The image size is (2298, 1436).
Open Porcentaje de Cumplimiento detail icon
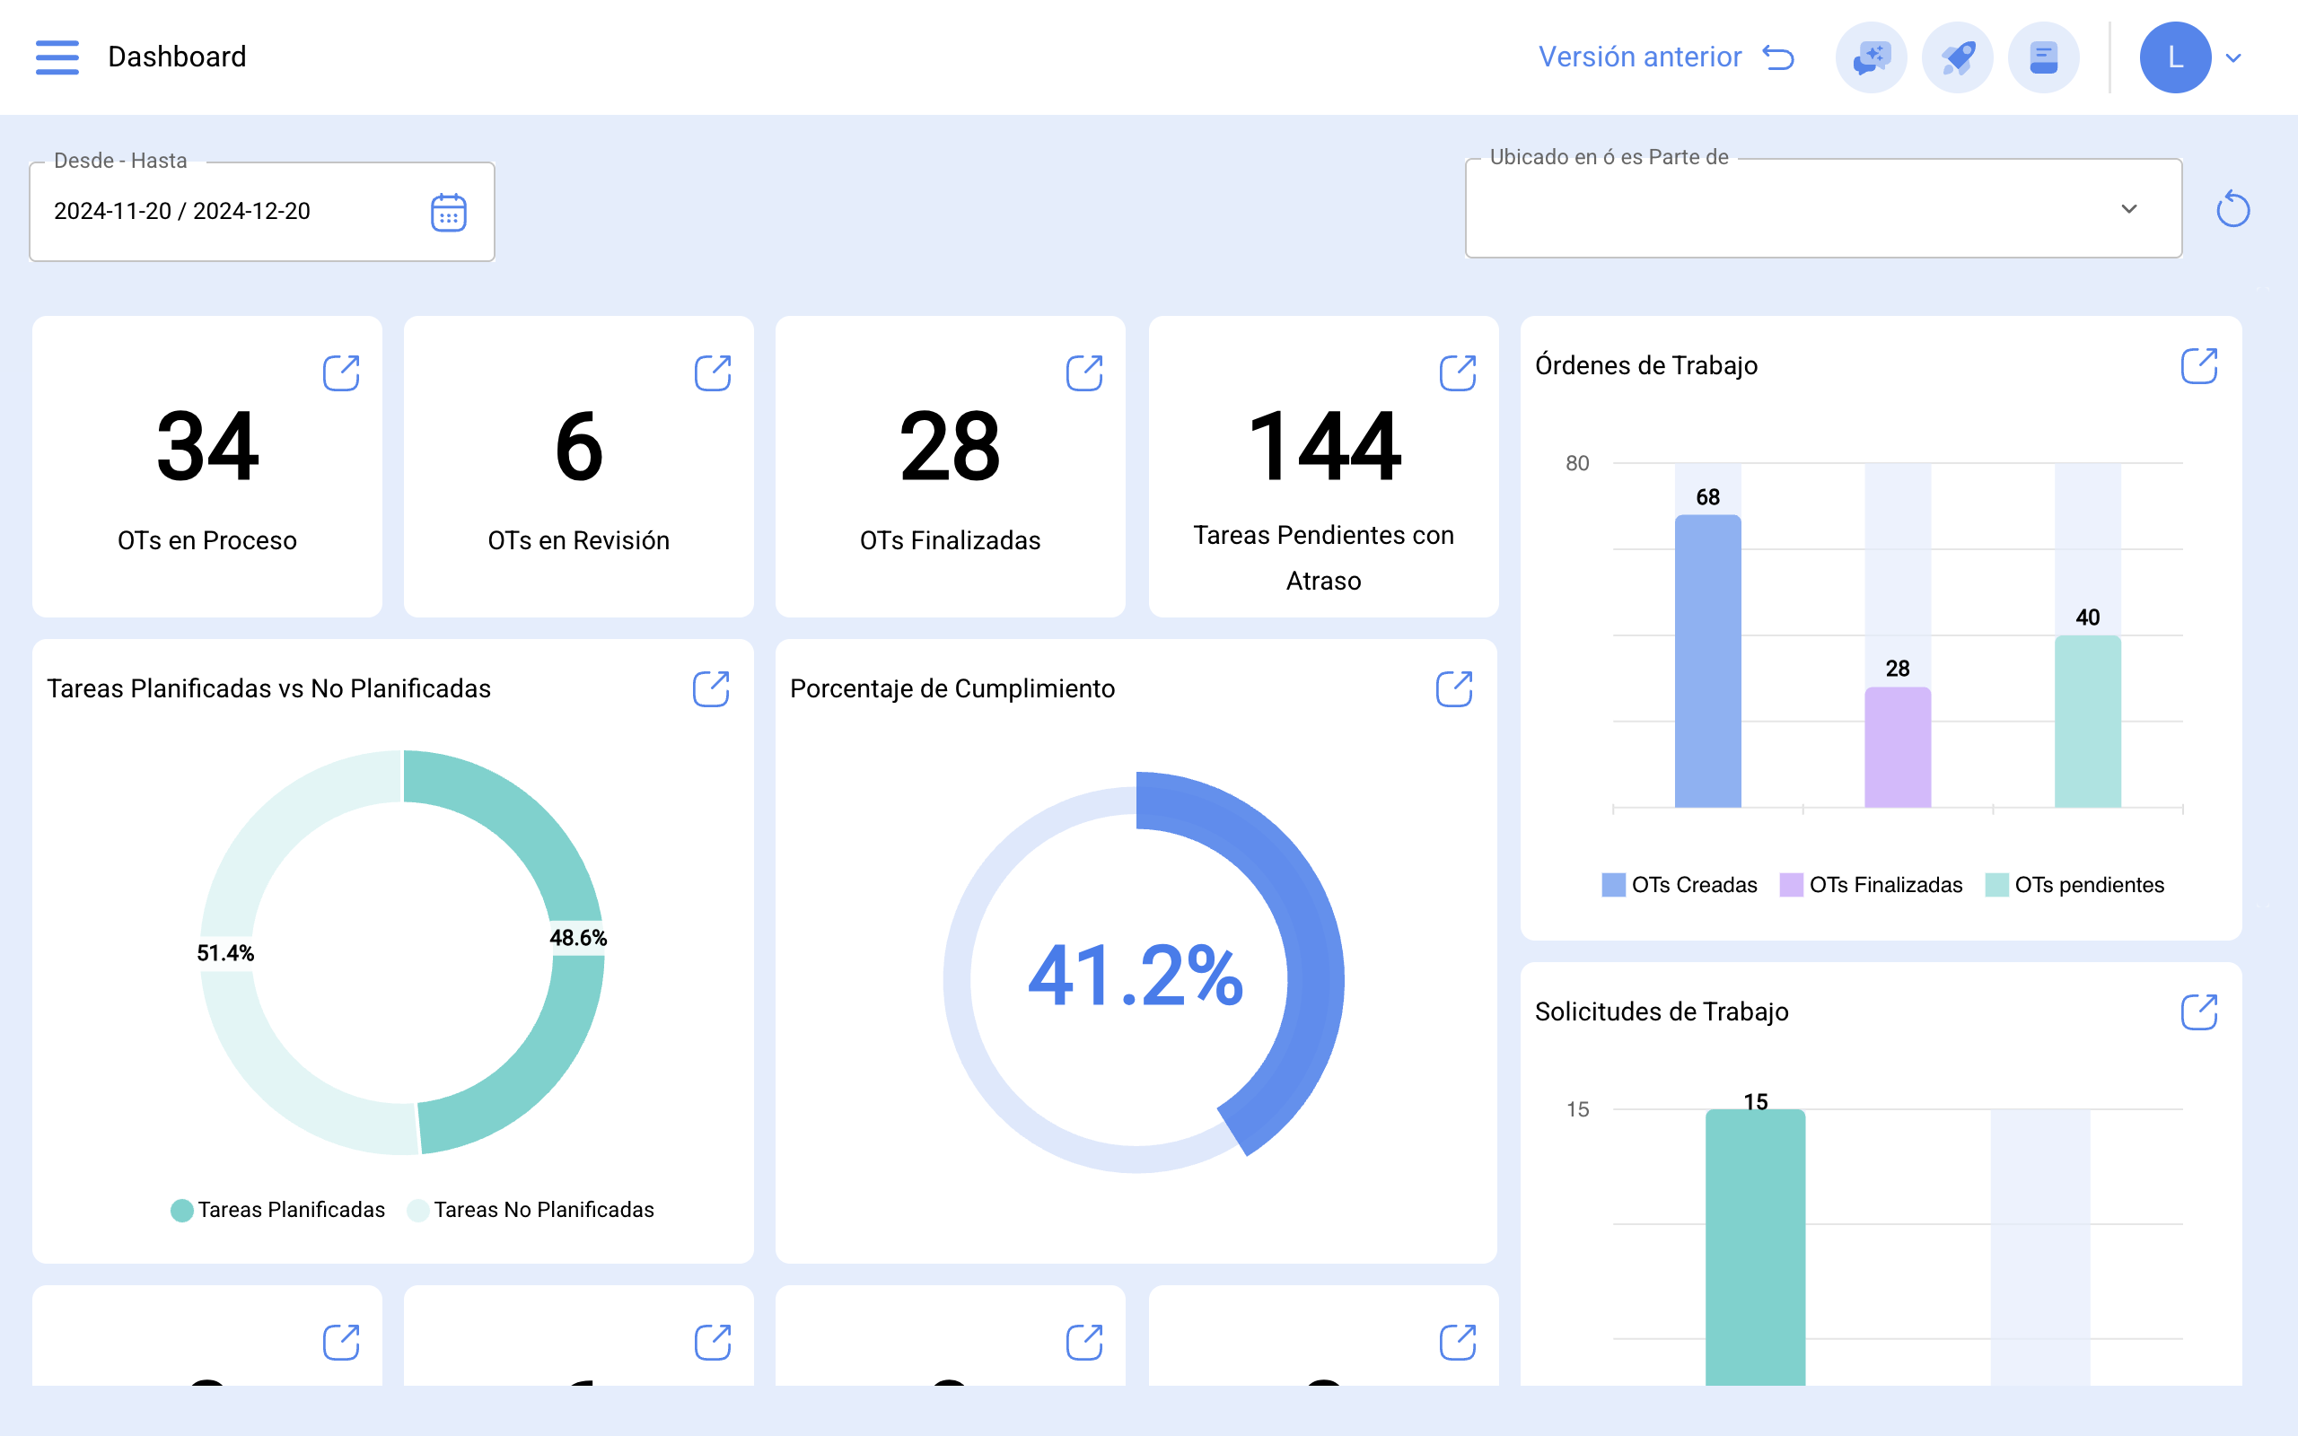[x=1454, y=688]
